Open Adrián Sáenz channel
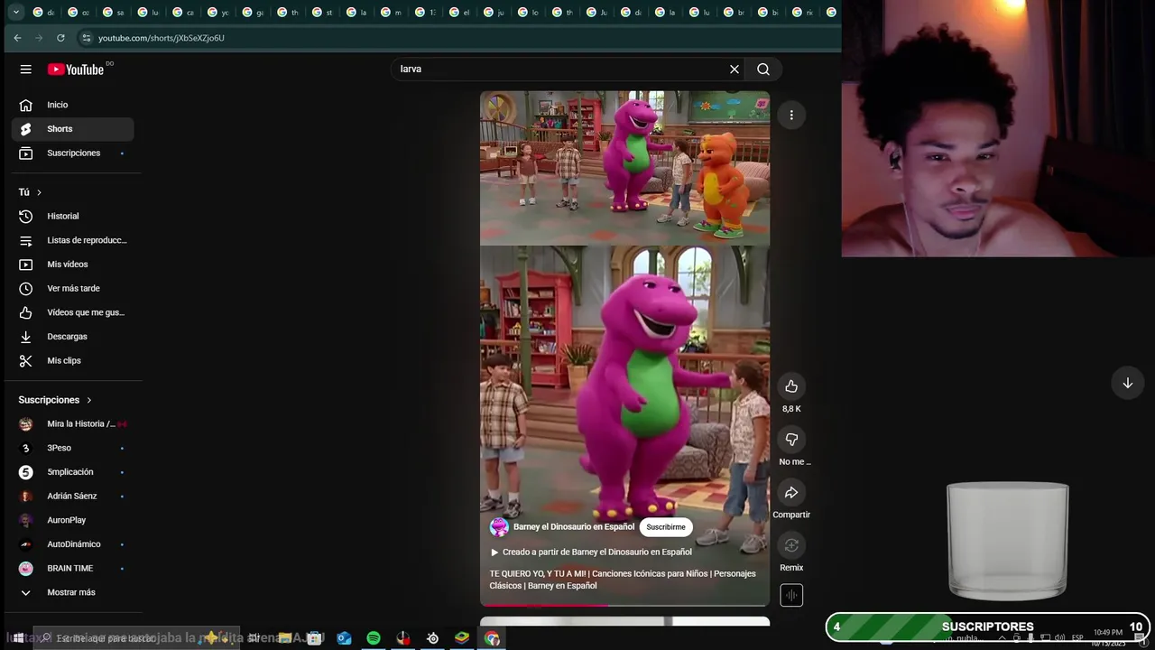Image resolution: width=1155 pixels, height=650 pixels. pos(72,497)
